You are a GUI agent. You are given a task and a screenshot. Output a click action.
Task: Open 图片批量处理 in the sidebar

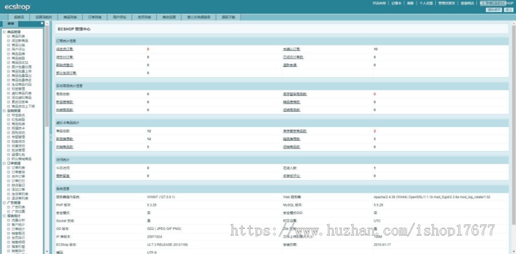coord(21,67)
